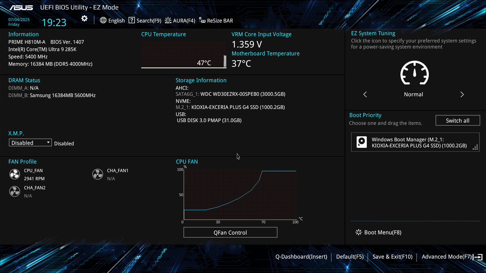Viewport: 486px width, 273px height.
Task: Click M.2_1 KIOXIA-EXCERIA PLUS G4 entry
Action: click(230, 107)
